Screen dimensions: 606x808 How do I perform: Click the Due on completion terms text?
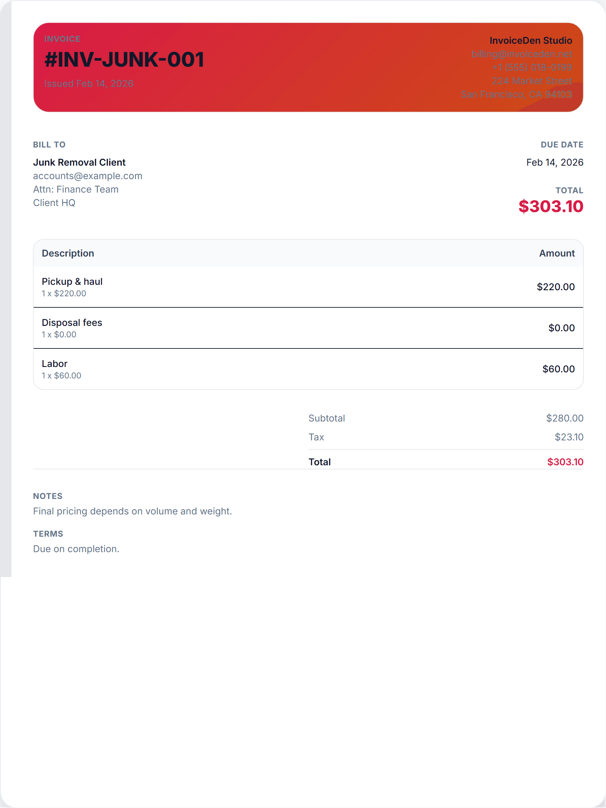point(76,549)
